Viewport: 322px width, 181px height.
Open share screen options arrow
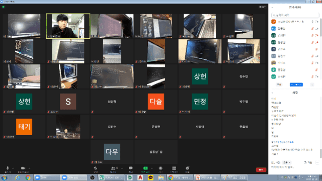(x=152, y=168)
